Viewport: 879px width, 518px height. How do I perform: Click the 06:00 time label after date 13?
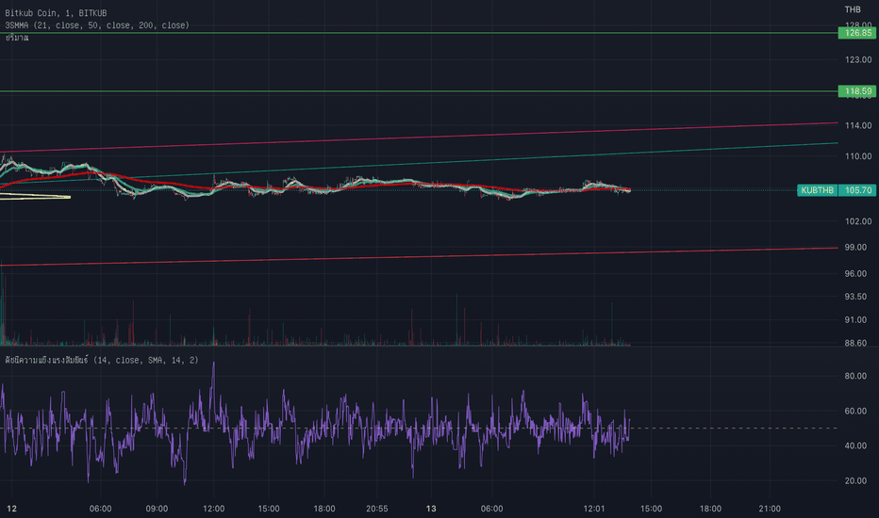[491, 509]
